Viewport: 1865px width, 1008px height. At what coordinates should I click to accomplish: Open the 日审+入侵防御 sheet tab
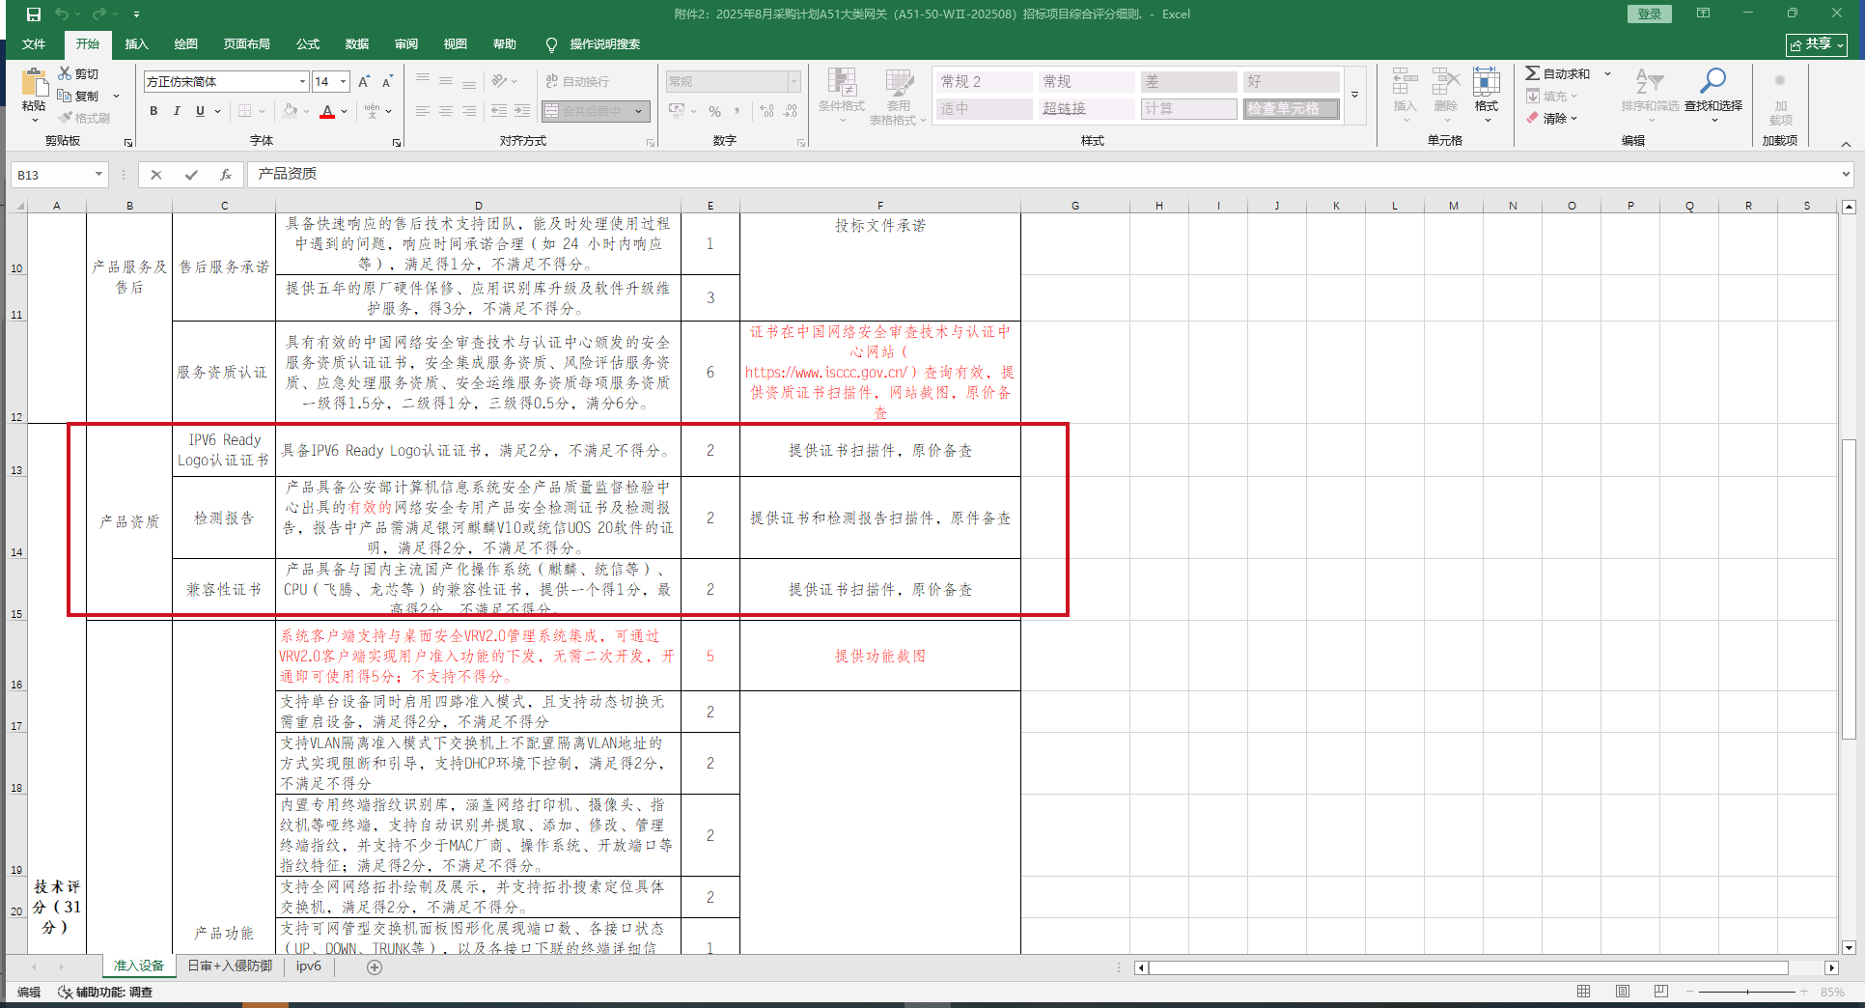coord(230,966)
